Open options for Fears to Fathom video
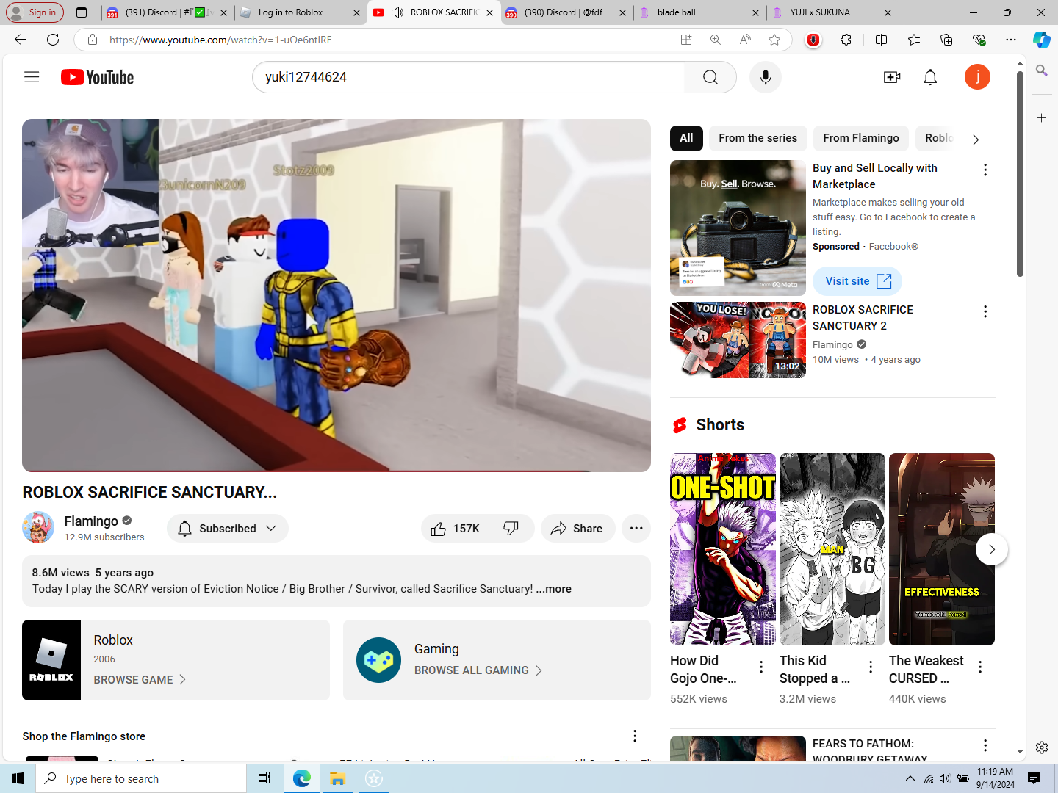The image size is (1058, 793). (985, 746)
